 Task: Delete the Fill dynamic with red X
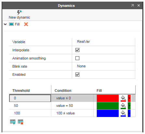tap(26, 24)
